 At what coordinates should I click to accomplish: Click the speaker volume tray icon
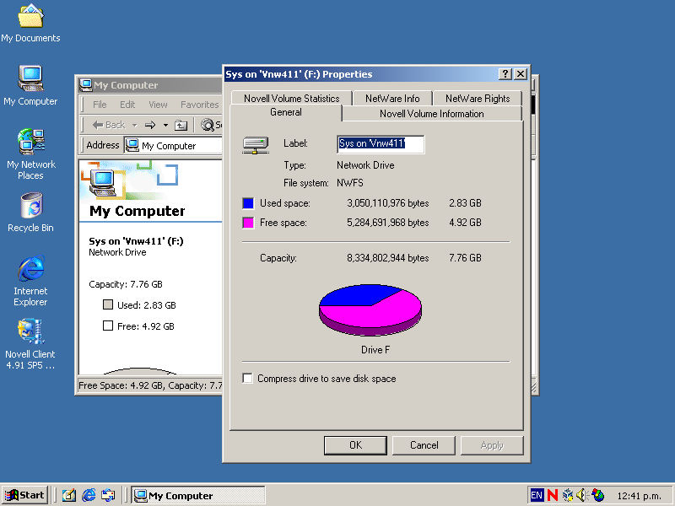click(x=582, y=495)
